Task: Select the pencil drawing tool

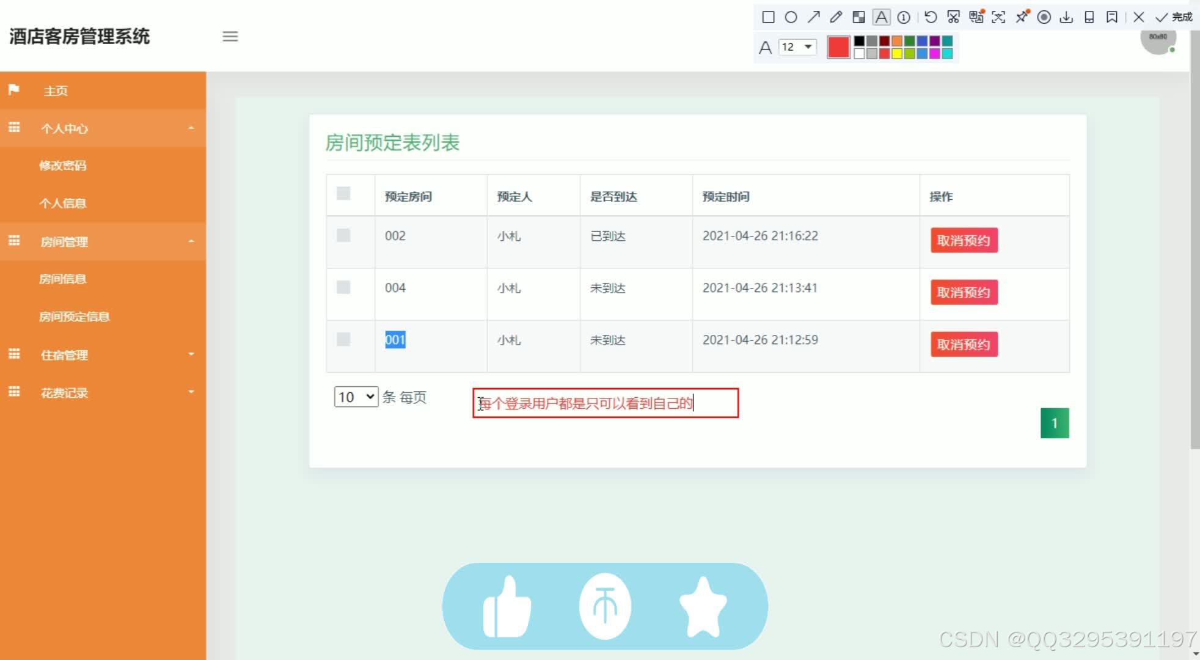Action: [x=836, y=17]
